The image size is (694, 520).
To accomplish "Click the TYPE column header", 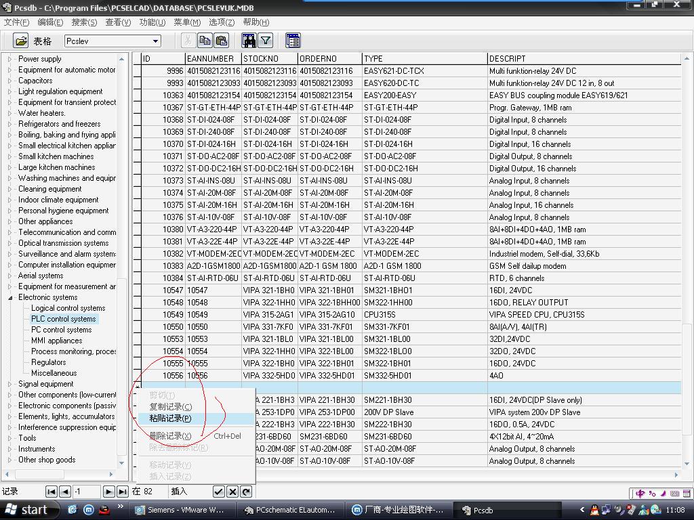I will [425, 59].
